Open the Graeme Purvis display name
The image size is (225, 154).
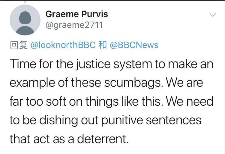pyautogui.click(x=76, y=14)
